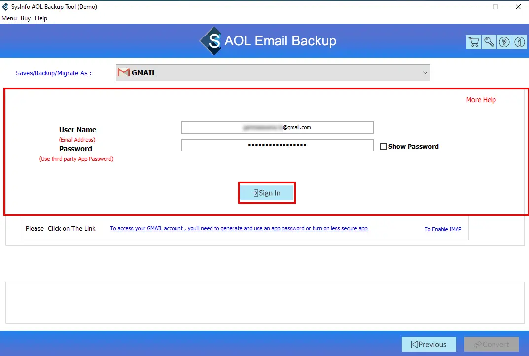This screenshot has height=356, width=529.
Task: Click the 'Use third party App Password' text
Action: 76,159
